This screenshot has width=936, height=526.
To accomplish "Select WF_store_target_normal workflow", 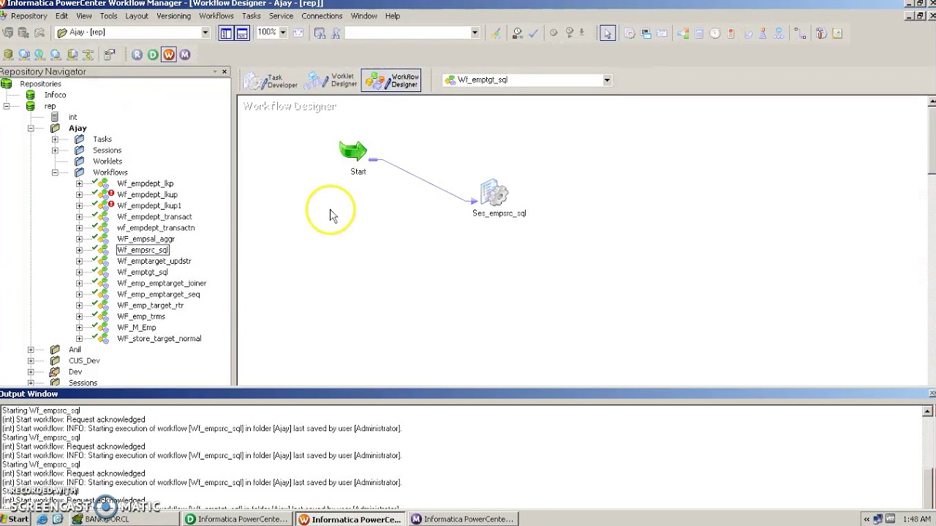I will 159,338.
